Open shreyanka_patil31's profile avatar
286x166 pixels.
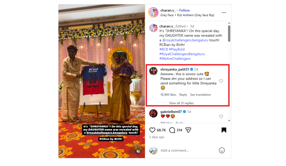[x=153, y=71]
